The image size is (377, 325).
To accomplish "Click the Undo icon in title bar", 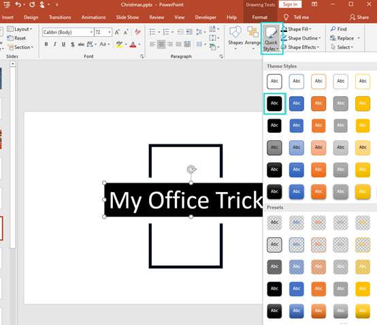I will tap(18, 4).
